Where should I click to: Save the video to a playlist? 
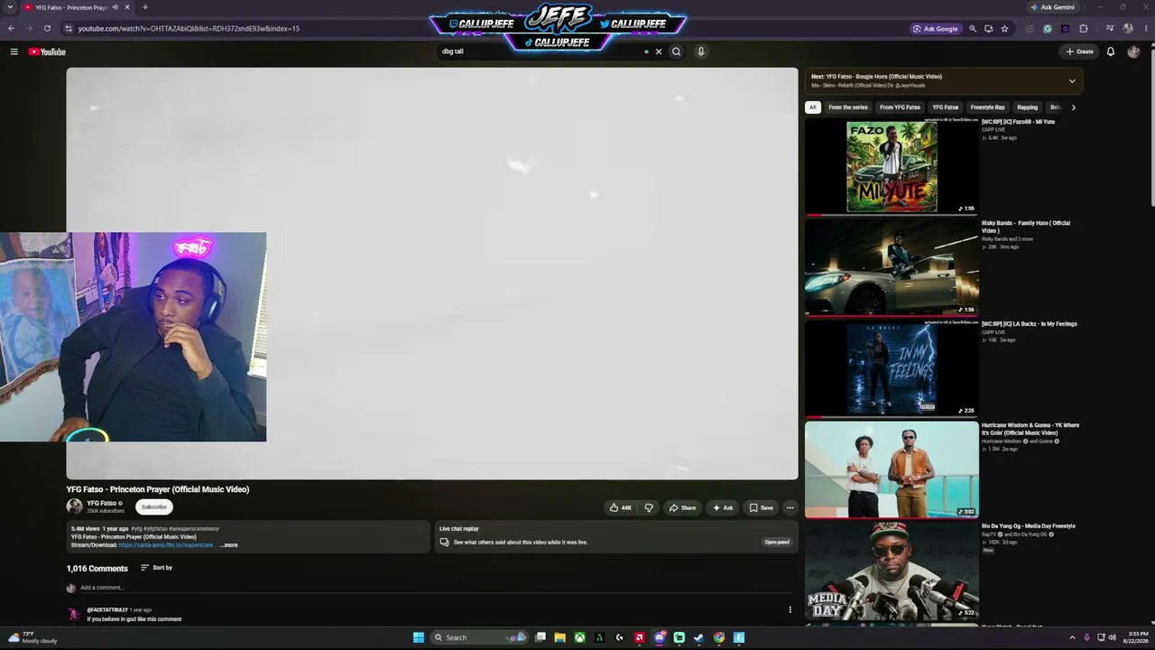761,507
